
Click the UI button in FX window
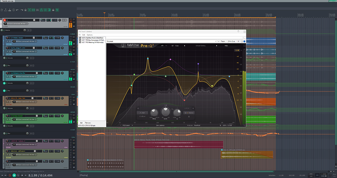point(238,41)
